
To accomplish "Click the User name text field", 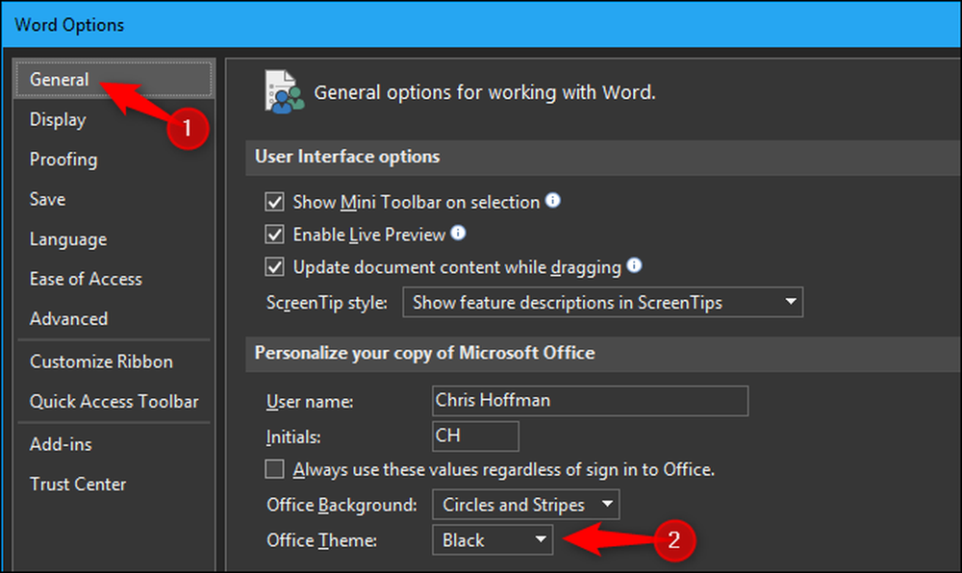I will point(591,401).
